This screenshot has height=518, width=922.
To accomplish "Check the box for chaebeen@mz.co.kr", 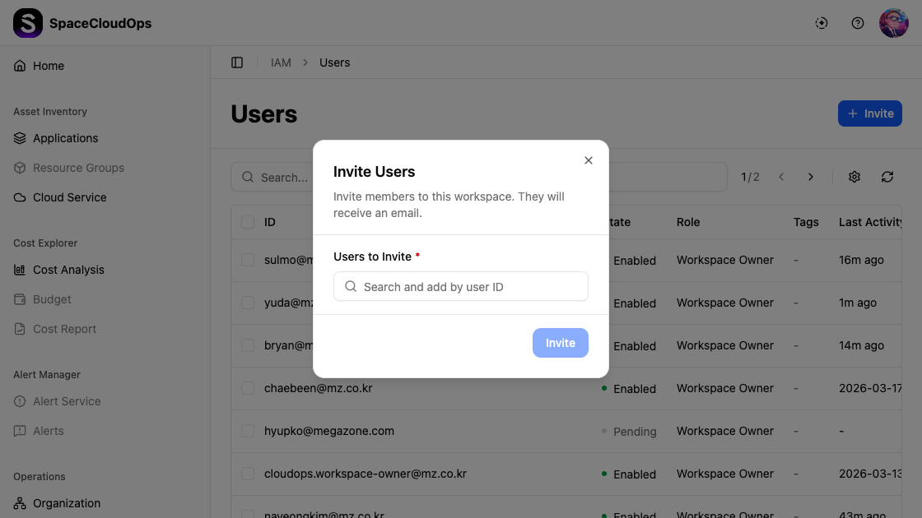I will (x=248, y=388).
